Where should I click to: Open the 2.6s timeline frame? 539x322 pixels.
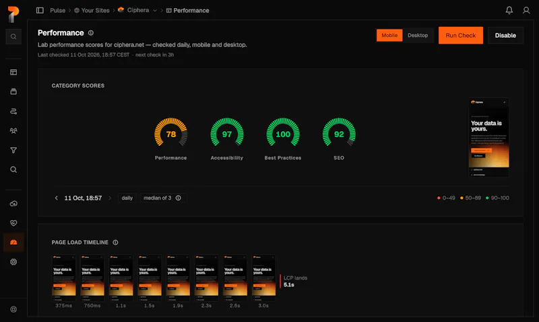pyautogui.click(x=235, y=278)
